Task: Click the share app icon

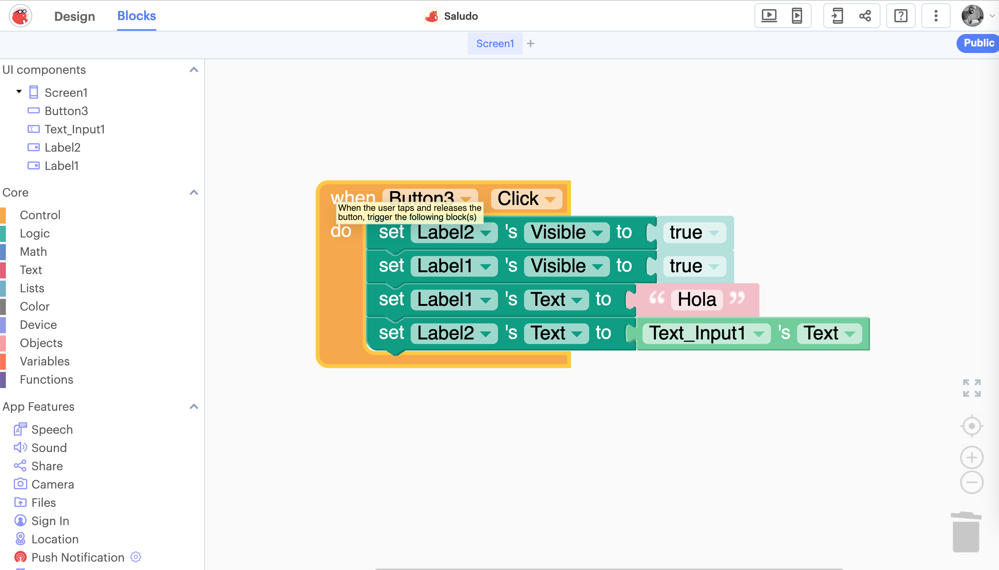Action: [x=865, y=16]
